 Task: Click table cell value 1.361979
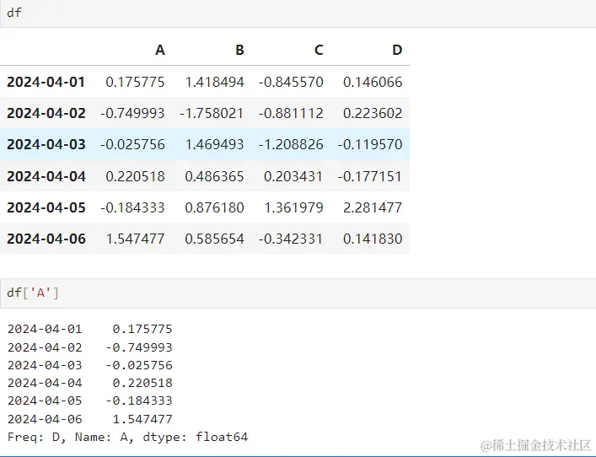click(x=293, y=207)
